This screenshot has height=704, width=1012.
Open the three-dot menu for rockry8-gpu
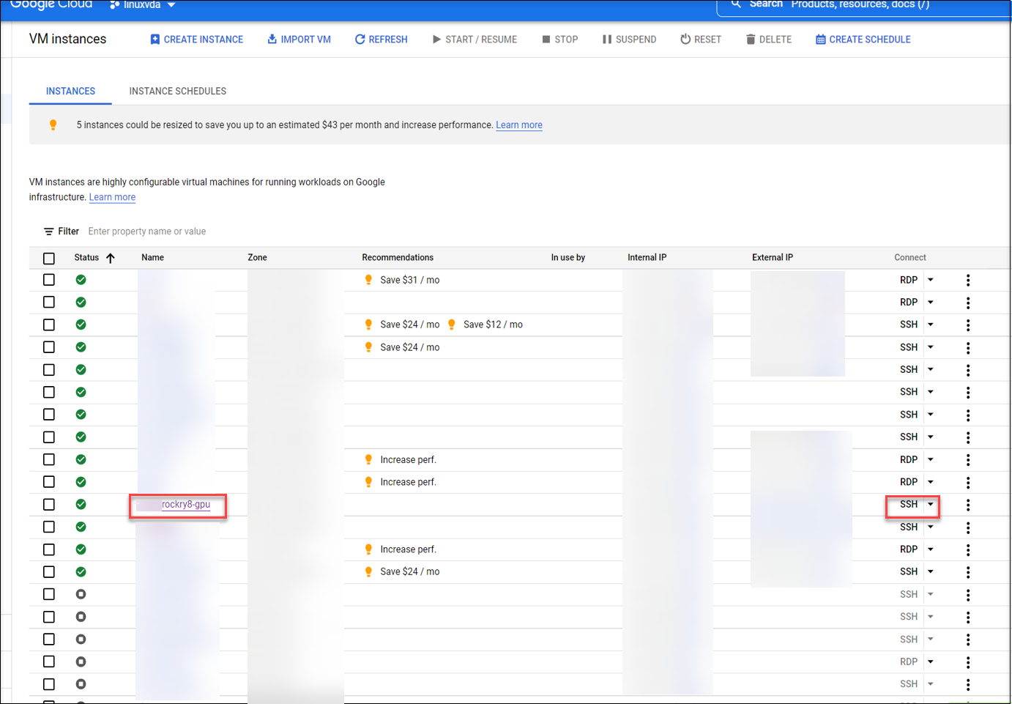[x=967, y=504]
